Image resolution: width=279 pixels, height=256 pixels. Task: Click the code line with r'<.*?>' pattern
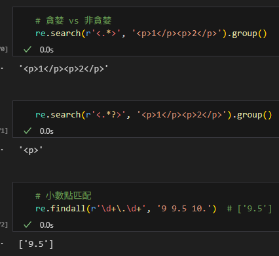pos(154,115)
